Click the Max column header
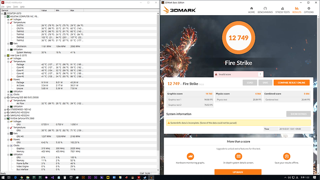Screen dimensions: 320x180 point(76,10)
